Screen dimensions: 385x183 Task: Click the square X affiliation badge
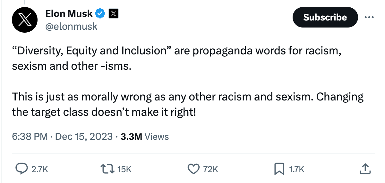[x=114, y=14]
